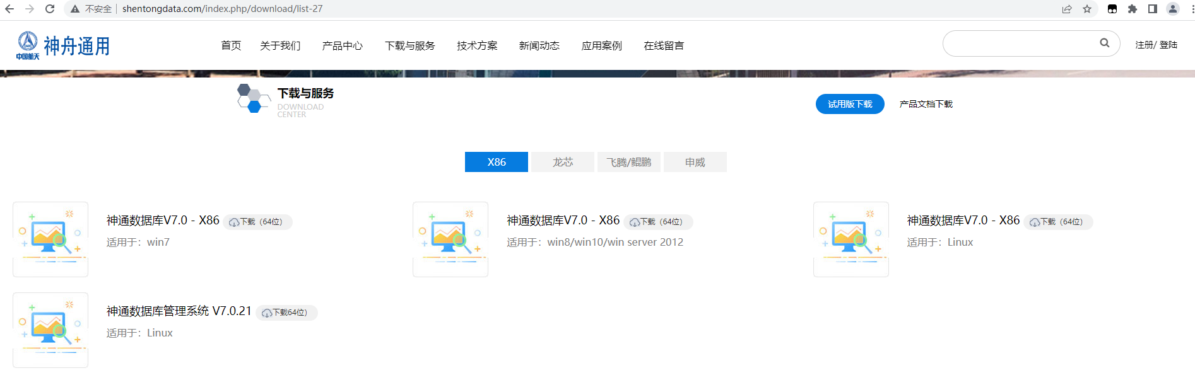
Task: Click 产品文档下载 link
Action: (926, 104)
